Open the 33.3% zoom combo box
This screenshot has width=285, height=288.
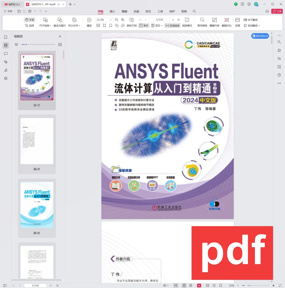pos(104,20)
